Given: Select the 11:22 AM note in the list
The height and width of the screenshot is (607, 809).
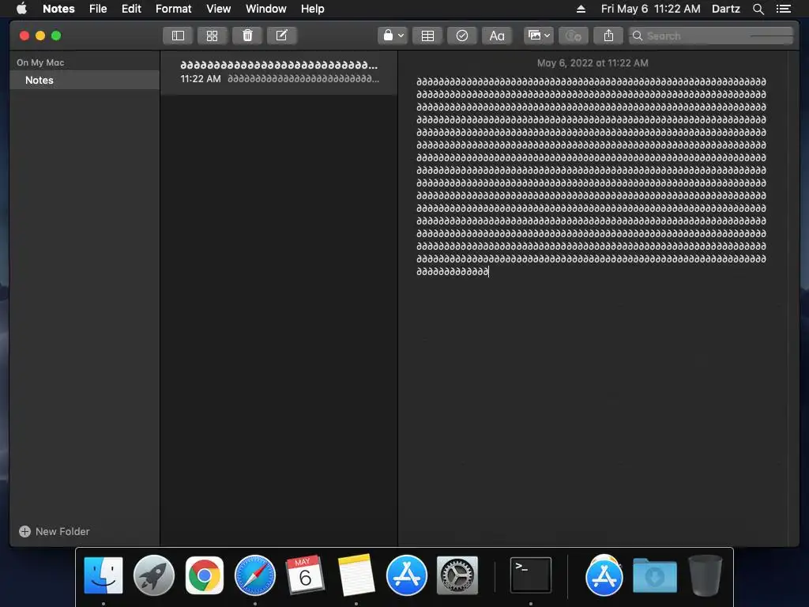Looking at the screenshot, I should tap(279, 72).
